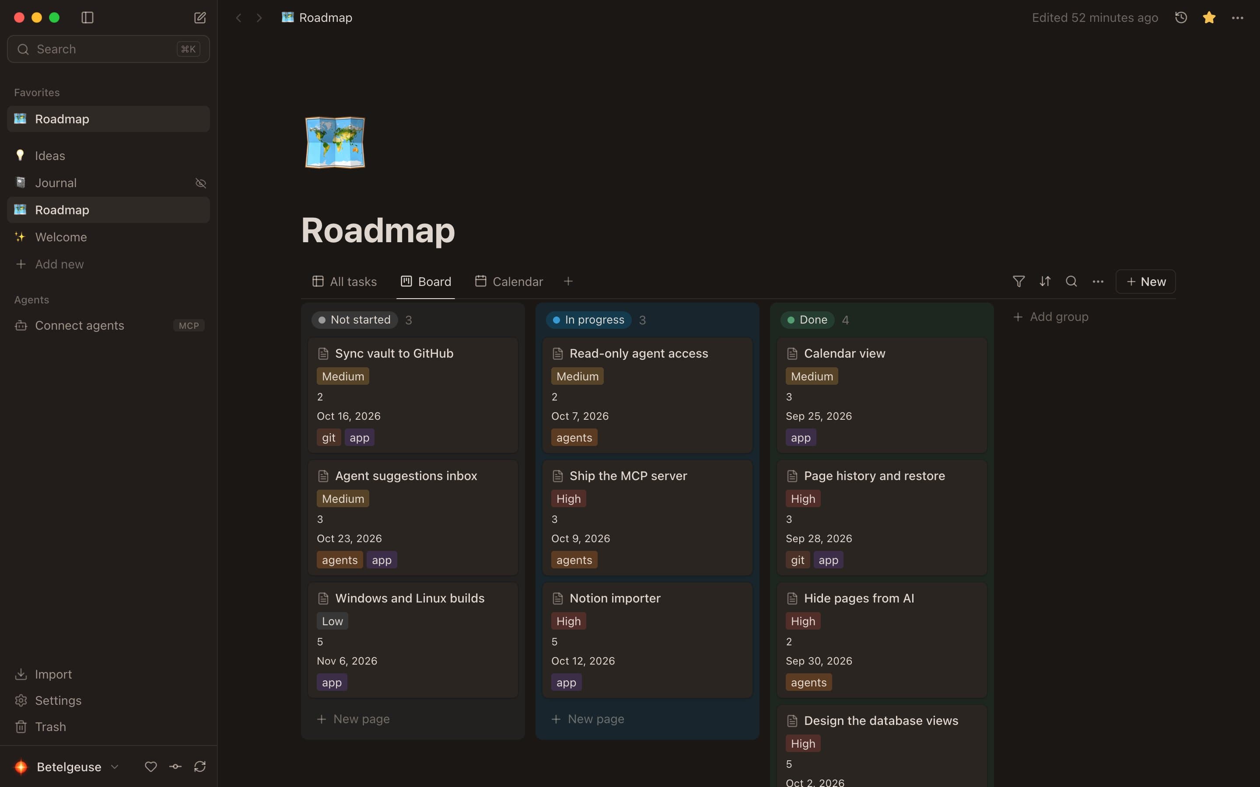Click the In progress status label
This screenshot has height=787, width=1260.
click(x=588, y=320)
